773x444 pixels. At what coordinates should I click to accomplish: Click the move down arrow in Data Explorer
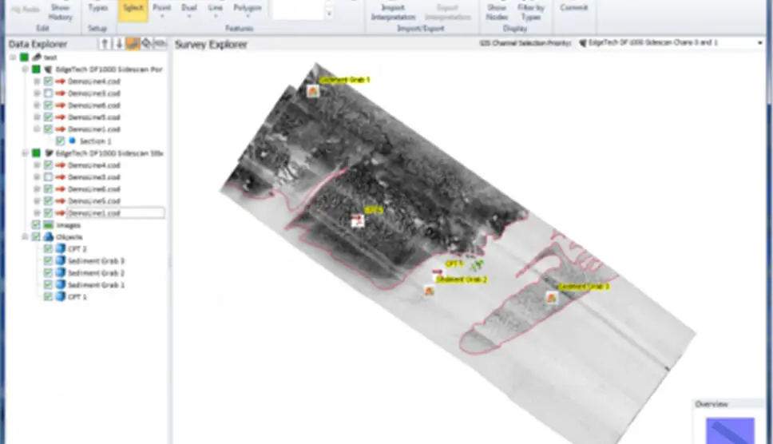(x=119, y=44)
